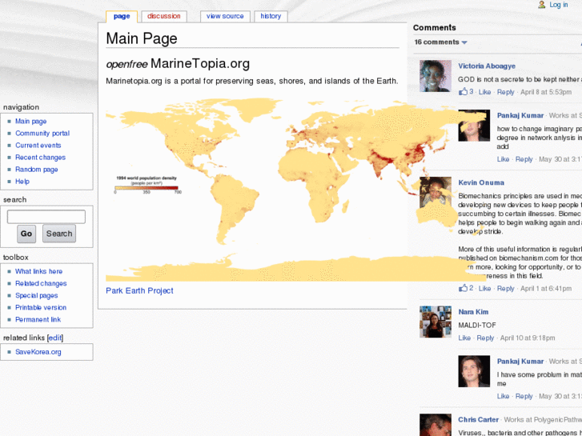Screen dimensions: 582x436
Task: Open the Park Earth Project link
Action: [x=139, y=290]
